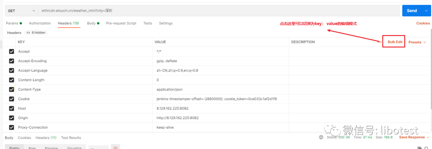This screenshot has width=432, height=149.
Task: Click the Proxy-Connection key cell
Action: pyautogui.click(x=84, y=127)
